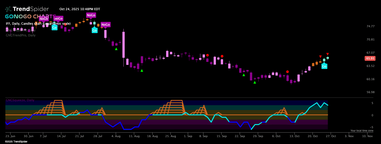Click the 21. Jul date label
The height and width of the screenshot is (144, 381).
click(79, 136)
